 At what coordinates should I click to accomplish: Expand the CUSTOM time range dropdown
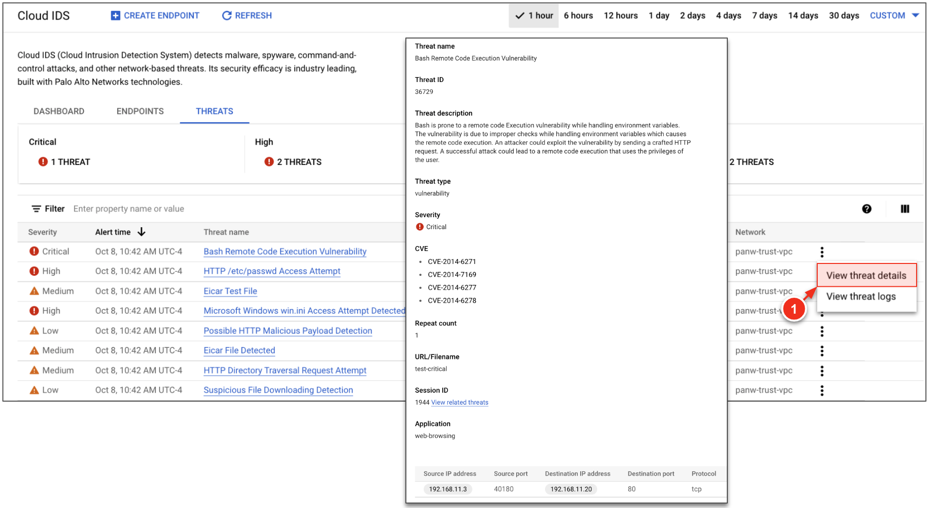(894, 15)
